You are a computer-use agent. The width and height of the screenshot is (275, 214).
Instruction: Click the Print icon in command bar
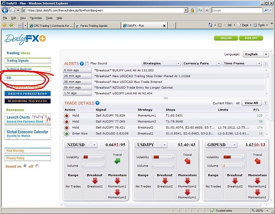[x=230, y=25]
